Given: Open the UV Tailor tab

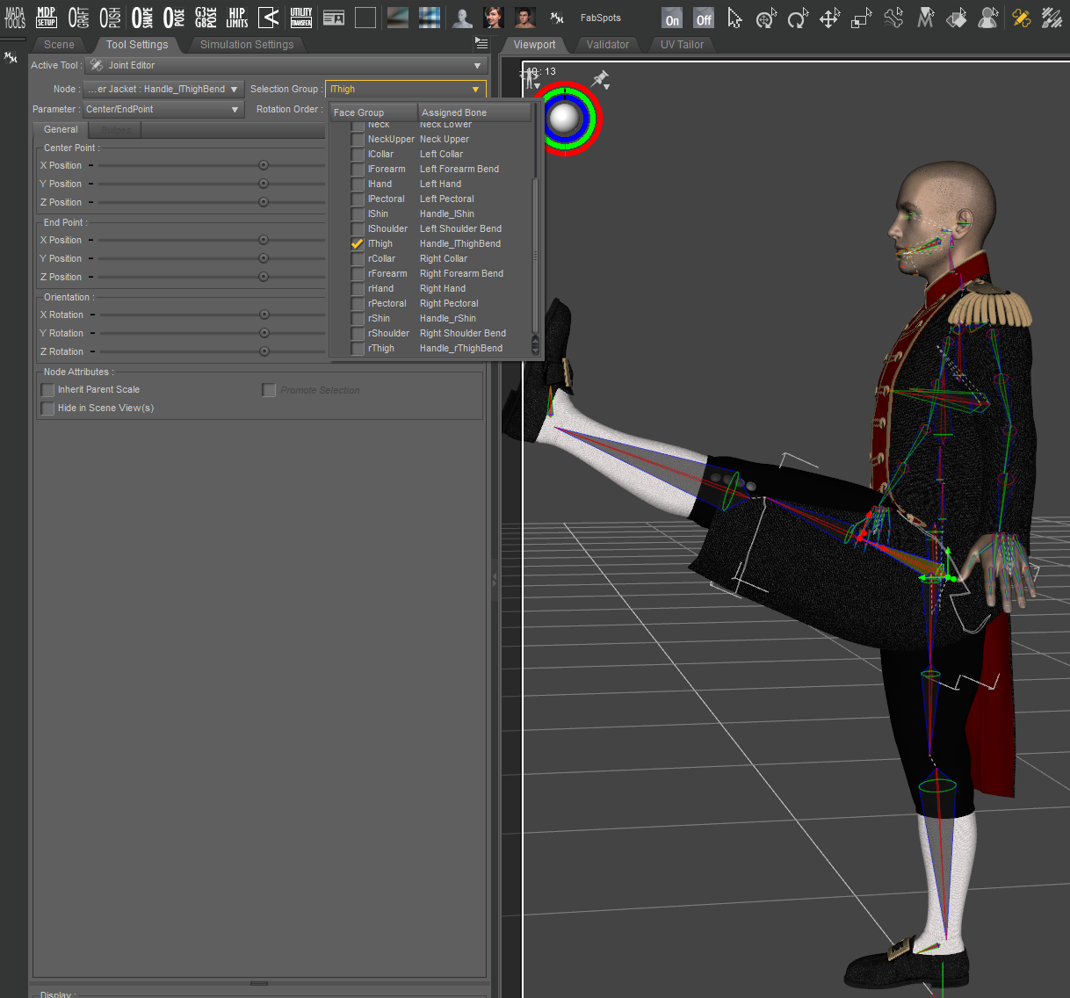Looking at the screenshot, I should 682,45.
